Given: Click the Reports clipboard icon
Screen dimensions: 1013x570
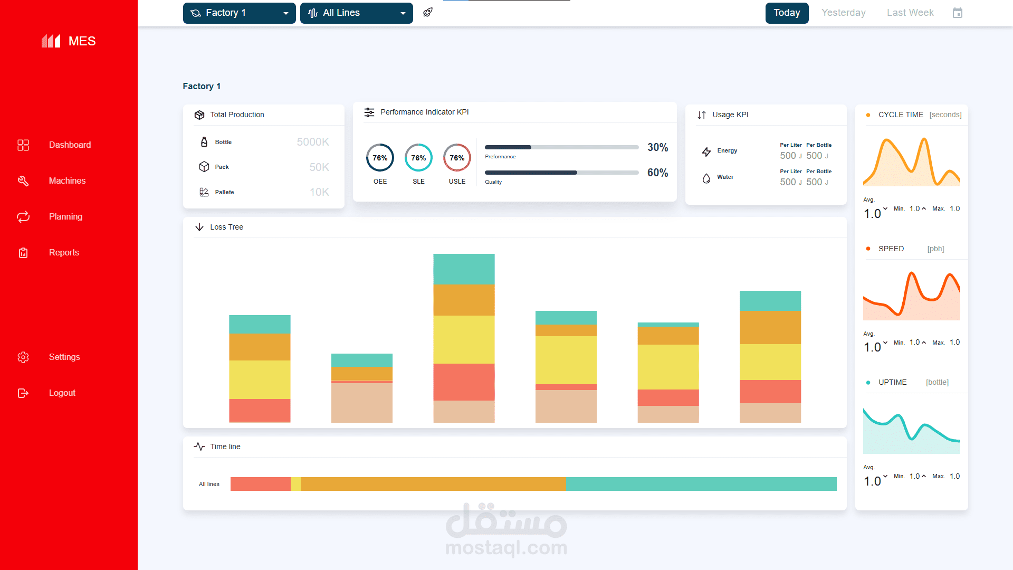Looking at the screenshot, I should (x=23, y=253).
